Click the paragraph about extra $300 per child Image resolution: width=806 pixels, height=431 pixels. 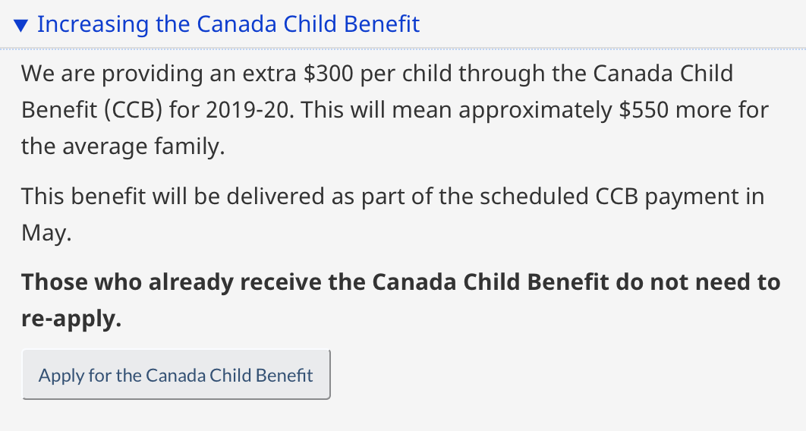(395, 110)
